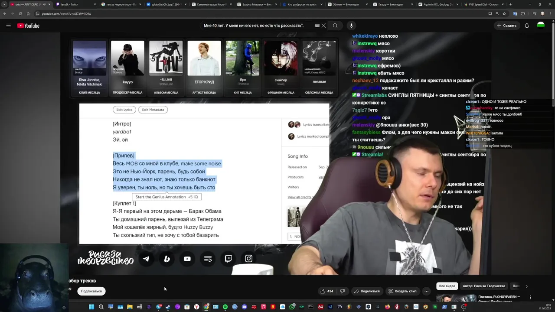Like the video with 434 likes

click(x=327, y=291)
